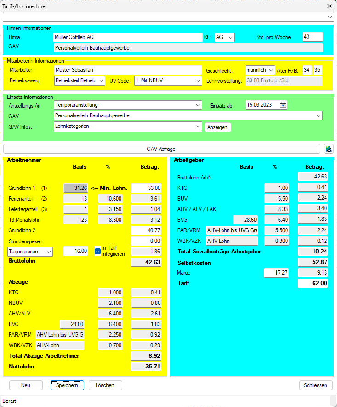Click the Neu button
The height and width of the screenshot is (407, 337).
tap(26, 385)
